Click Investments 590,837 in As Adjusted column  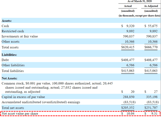coord(152,36)
